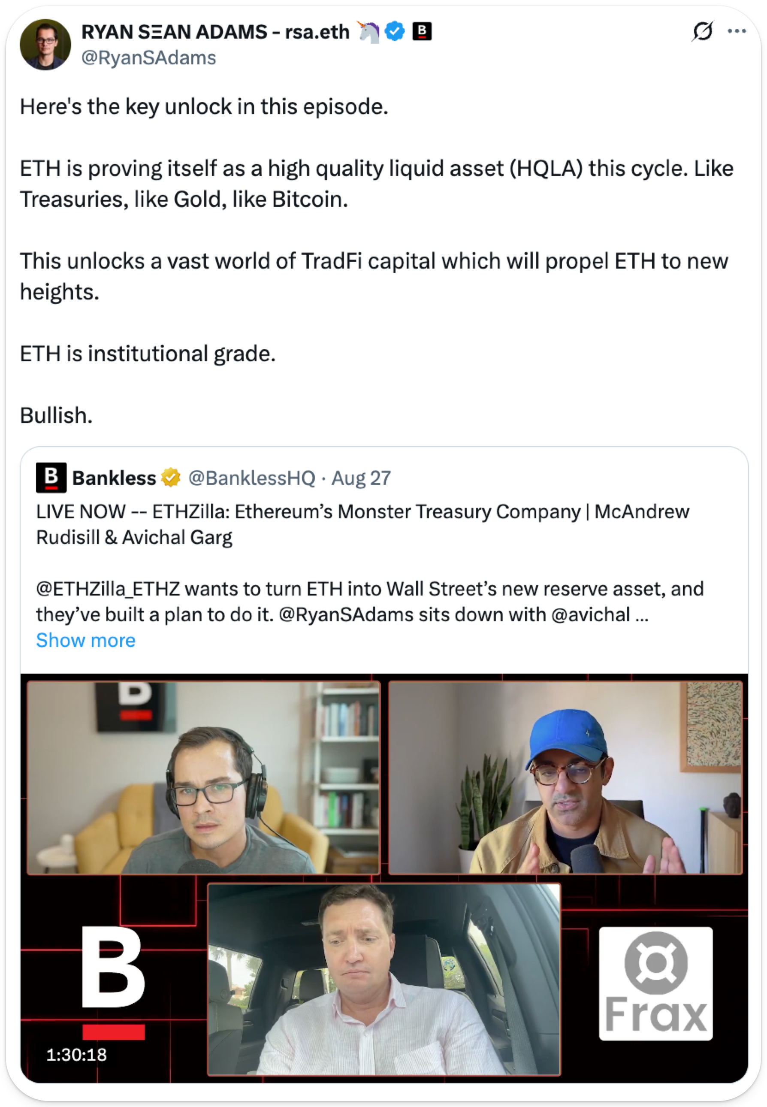Play video via host with headphones panel
This screenshot has width=767, height=1107.
click(x=204, y=777)
